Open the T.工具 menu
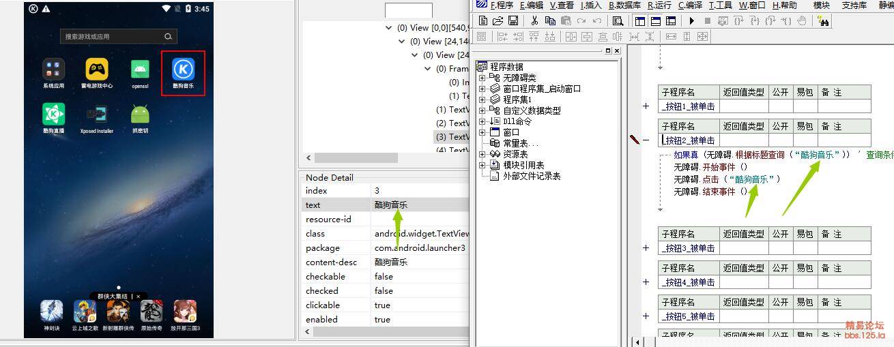The image size is (894, 347). (x=721, y=5)
